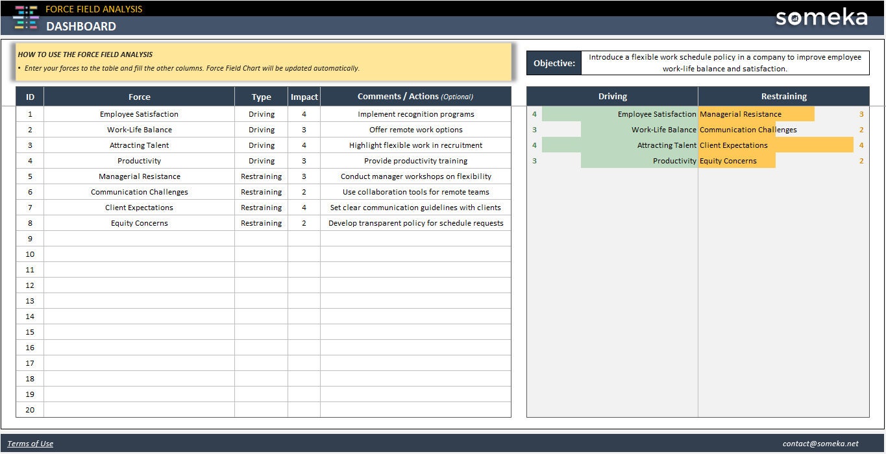Viewport: 886px width, 454px height.
Task: Click the orange Equity Concerns bar
Action: 737,160
